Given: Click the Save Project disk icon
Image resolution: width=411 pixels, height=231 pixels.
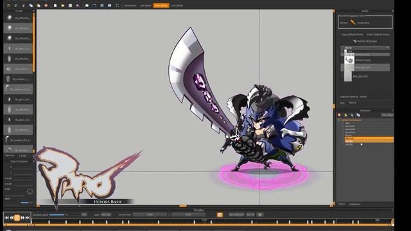Looking at the screenshot, I should (x=70, y=6).
